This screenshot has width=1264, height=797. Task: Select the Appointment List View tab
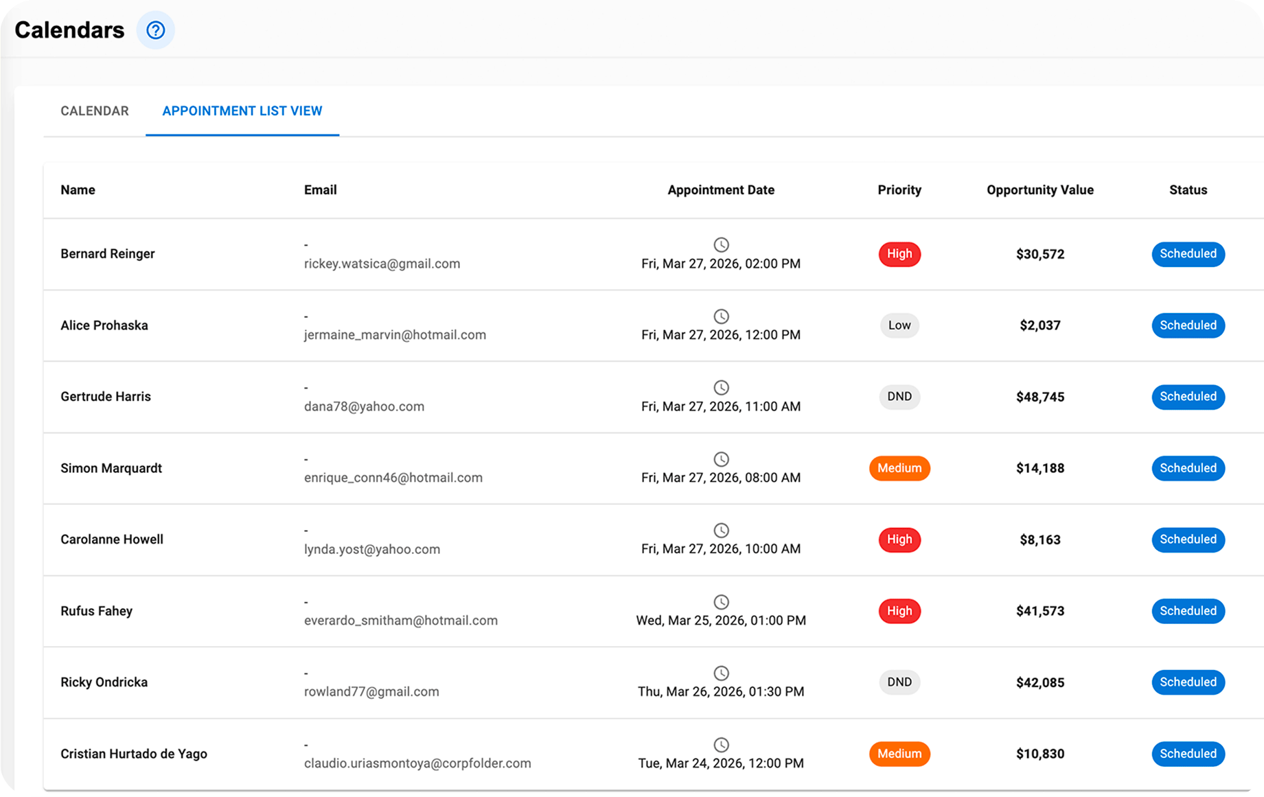(242, 111)
